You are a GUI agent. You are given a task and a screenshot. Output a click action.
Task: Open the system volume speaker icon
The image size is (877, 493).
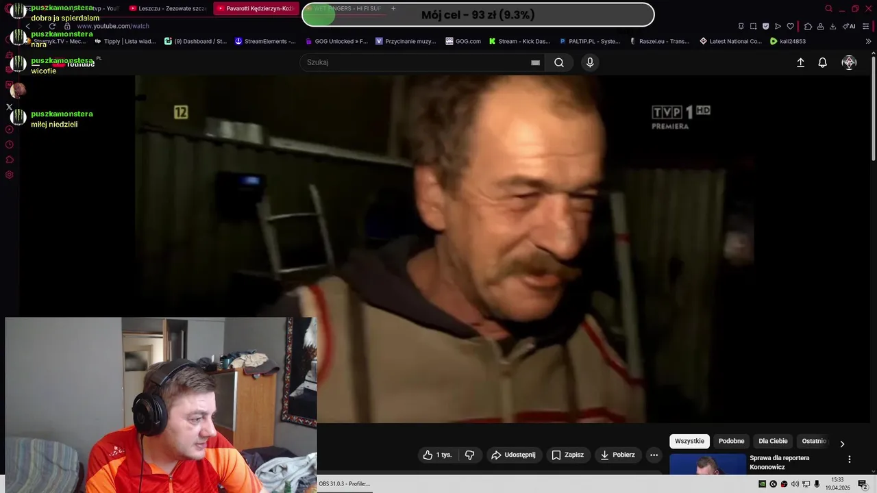click(x=795, y=484)
